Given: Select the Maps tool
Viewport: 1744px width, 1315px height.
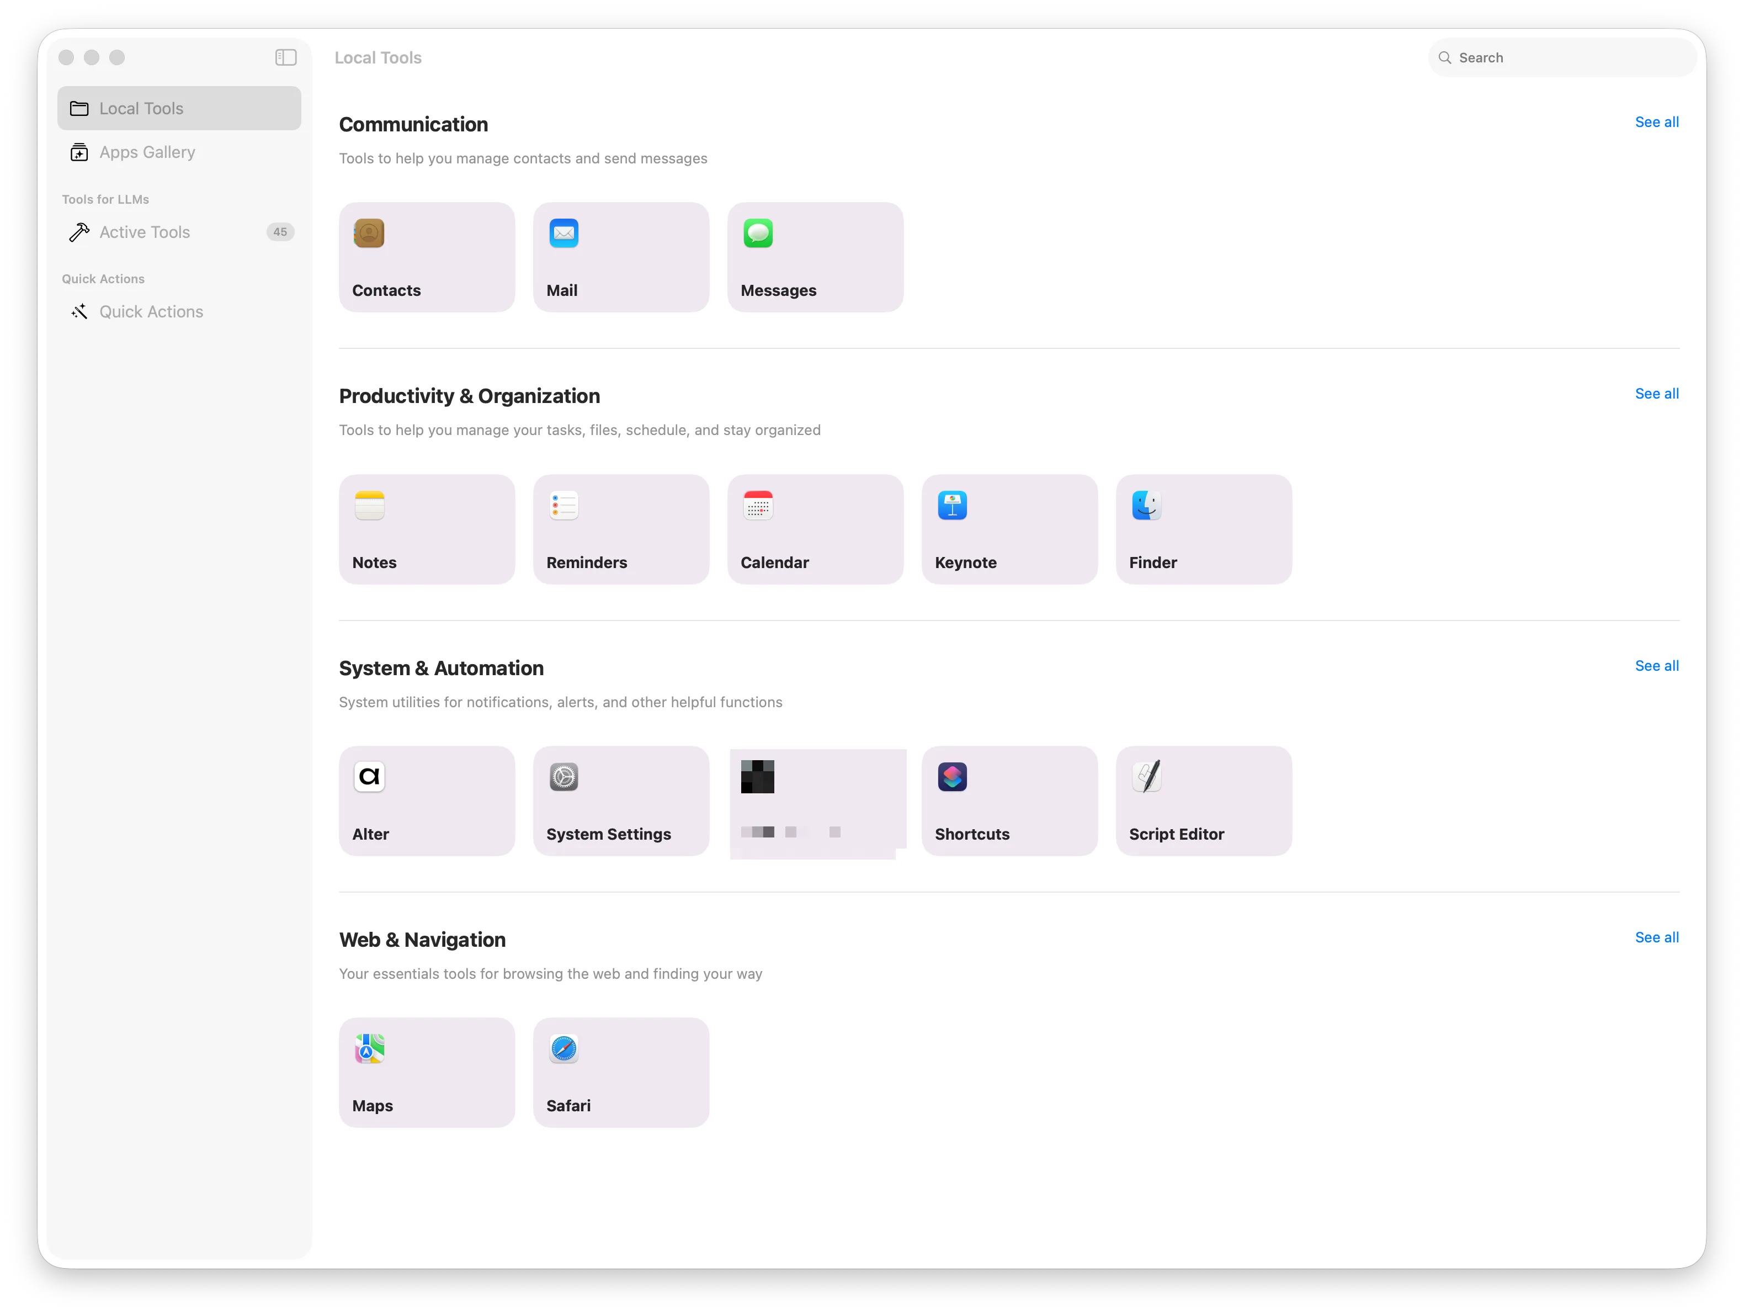Looking at the screenshot, I should pos(427,1073).
